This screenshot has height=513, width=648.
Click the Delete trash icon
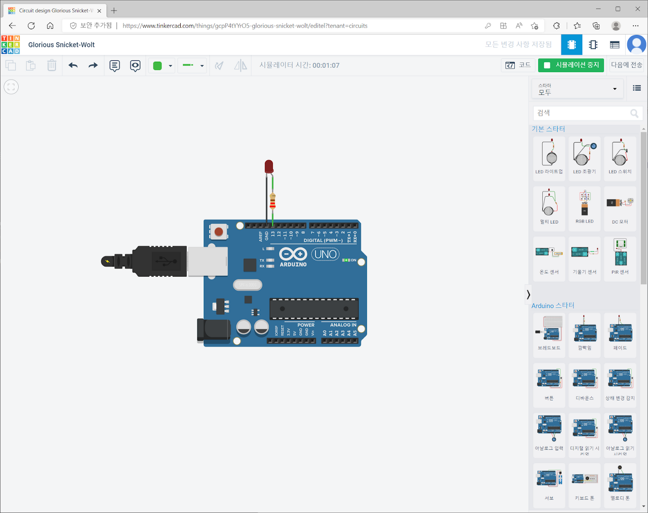[52, 65]
